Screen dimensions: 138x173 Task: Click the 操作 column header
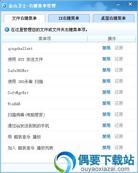pos(112,39)
